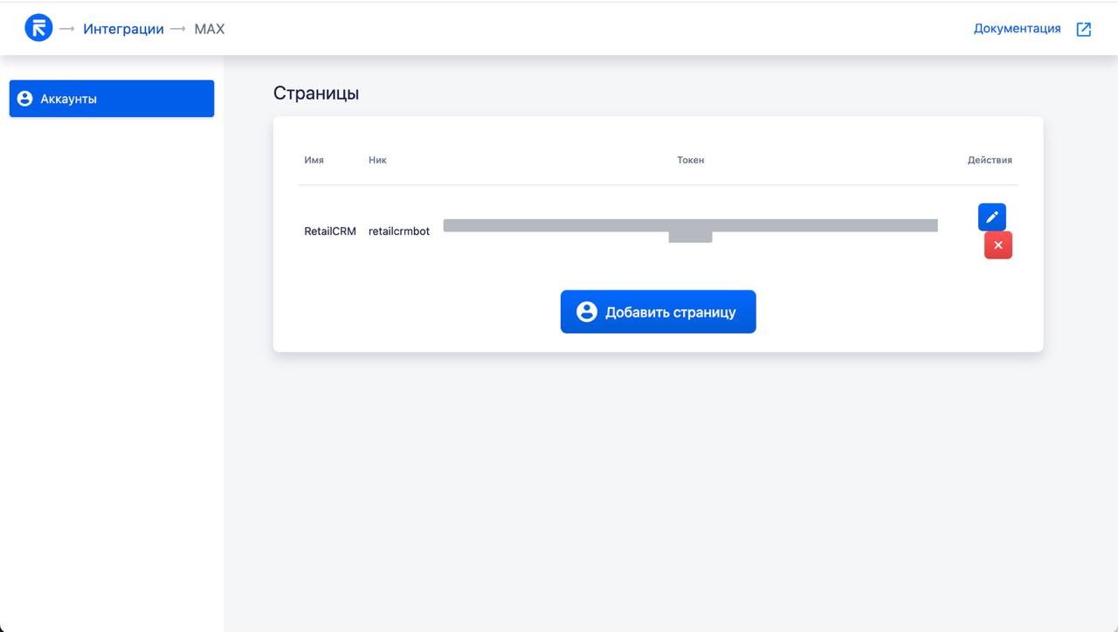Delete the retailcrmbot page with the red X
This screenshot has height=632, width=1118.
pyautogui.click(x=997, y=245)
